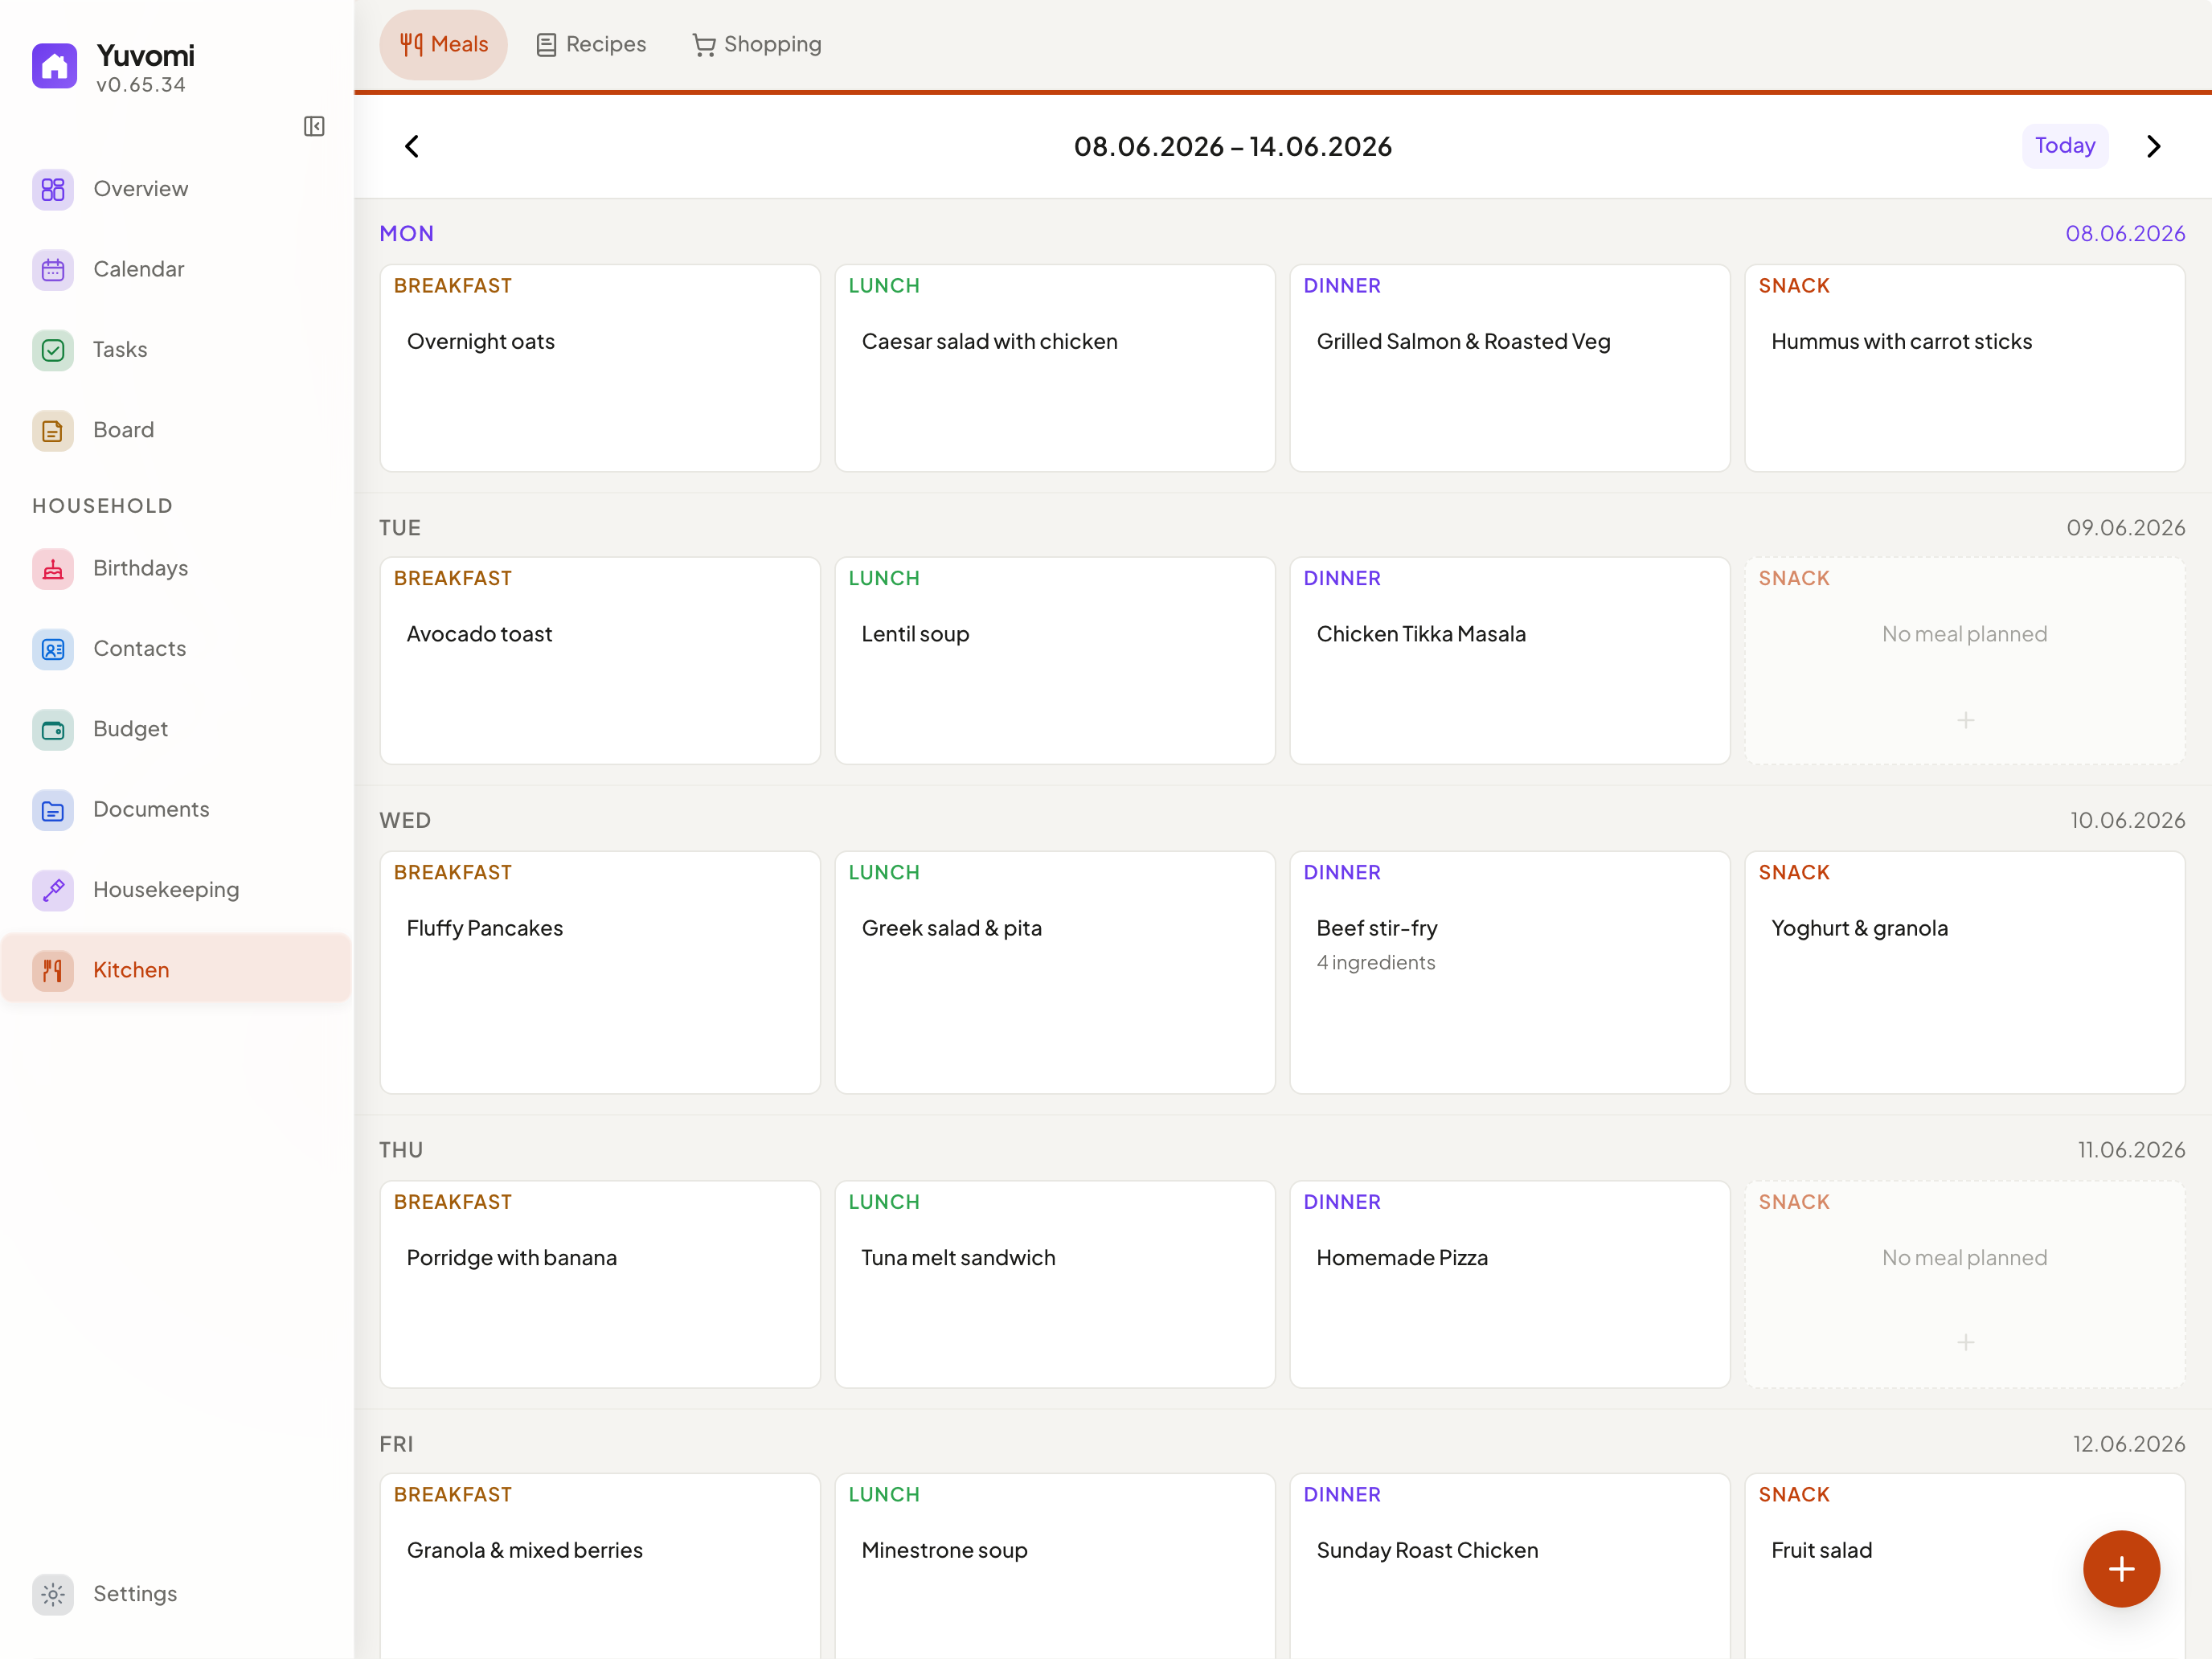Open the Overview sidebar label
Screen dimensions: 2212x1659
140,189
